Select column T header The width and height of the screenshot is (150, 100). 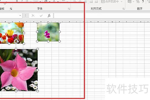[x=134, y=22]
